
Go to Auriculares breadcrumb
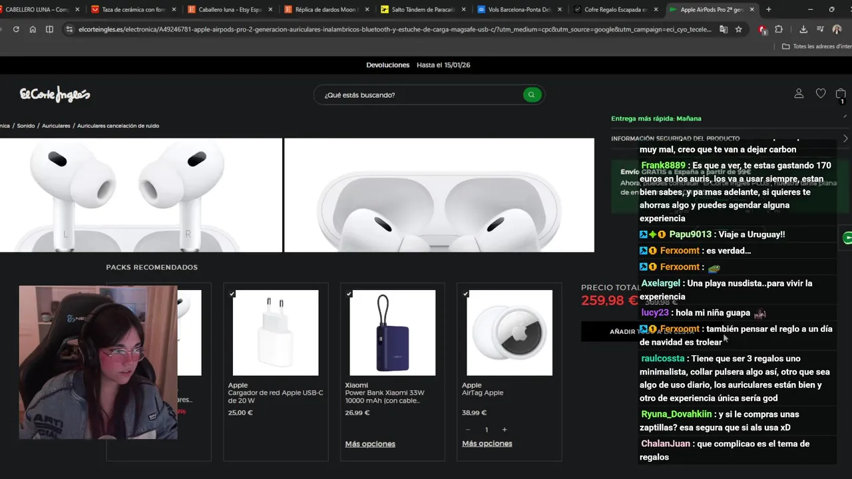56,126
